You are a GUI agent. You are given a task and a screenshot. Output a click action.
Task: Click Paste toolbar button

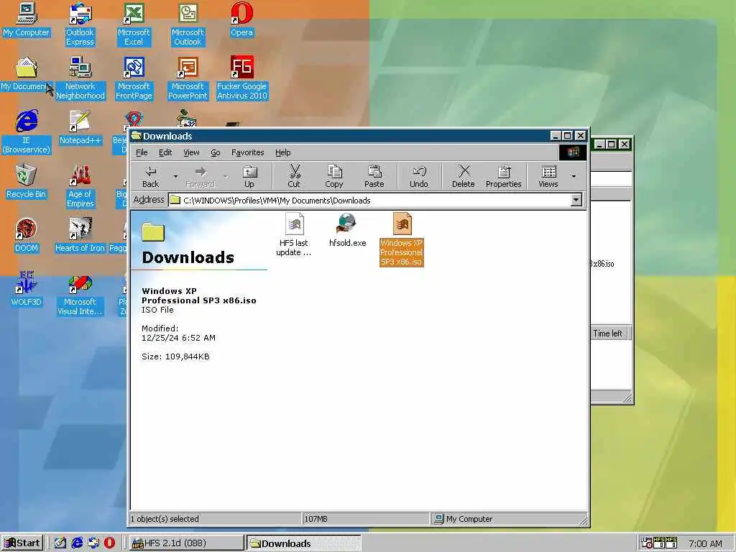tap(374, 177)
